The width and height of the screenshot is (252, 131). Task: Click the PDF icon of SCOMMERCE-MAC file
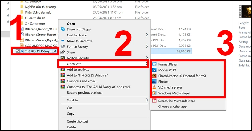tap(22, 46)
